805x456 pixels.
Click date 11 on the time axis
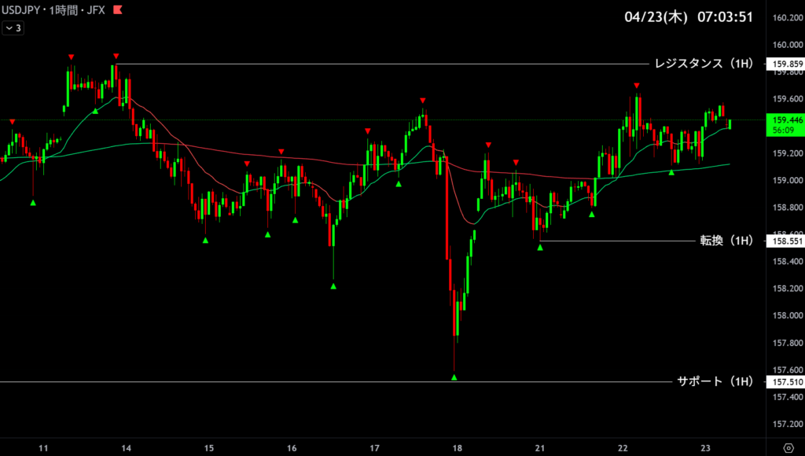43,448
